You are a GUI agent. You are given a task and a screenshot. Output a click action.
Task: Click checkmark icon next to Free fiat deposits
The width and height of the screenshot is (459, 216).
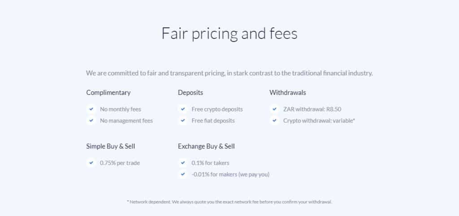[x=183, y=120]
